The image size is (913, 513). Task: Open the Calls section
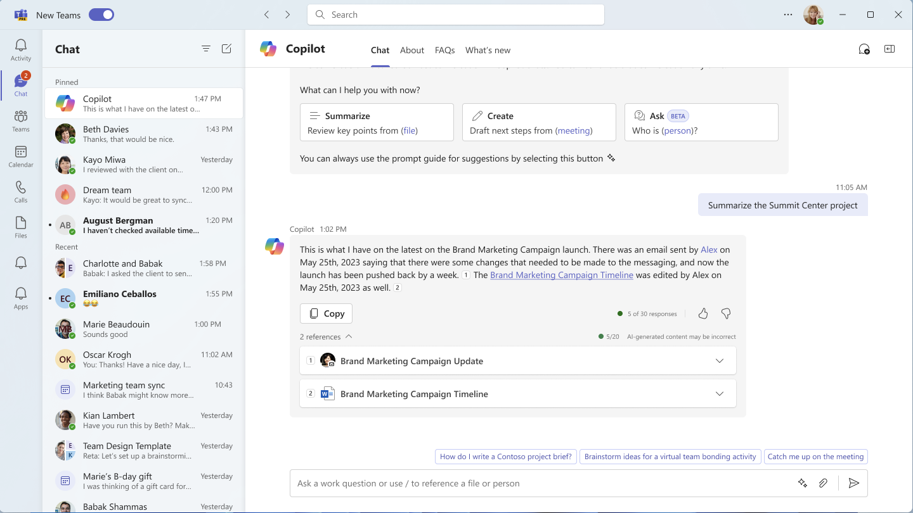click(20, 190)
